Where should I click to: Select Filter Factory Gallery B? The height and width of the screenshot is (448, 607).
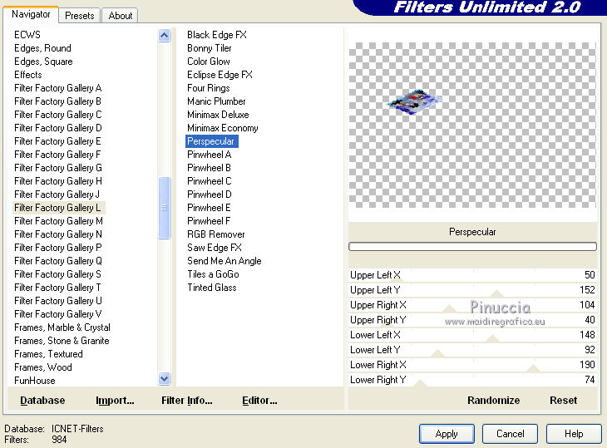pyautogui.click(x=57, y=101)
